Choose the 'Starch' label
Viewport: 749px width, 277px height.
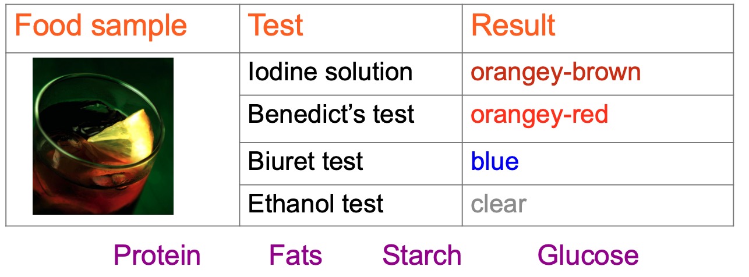(422, 255)
